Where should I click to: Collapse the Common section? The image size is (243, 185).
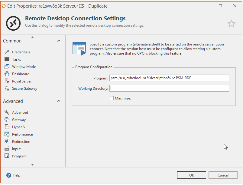pos(59,41)
